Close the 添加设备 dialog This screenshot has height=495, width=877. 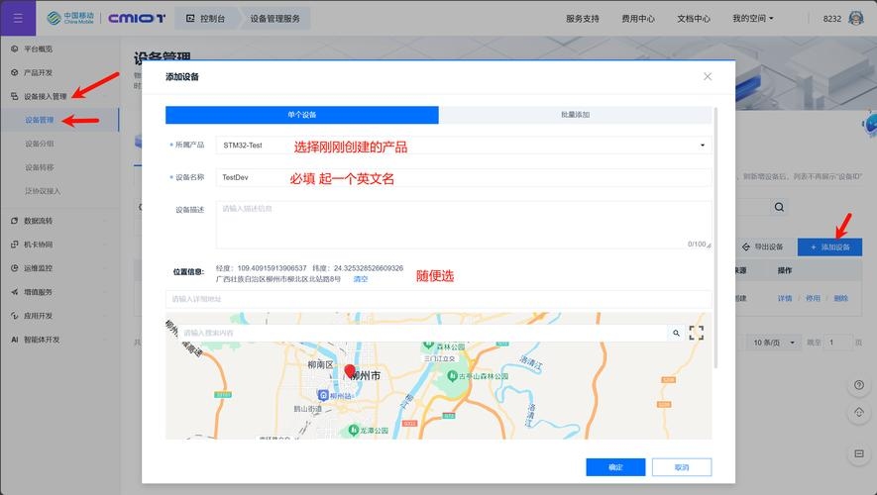coord(708,76)
